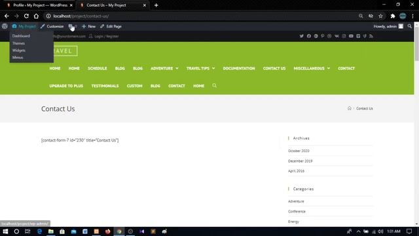Screen dimensions: 419x236
Task: Select Widgets from My Project submenu
Action: tap(19, 50)
